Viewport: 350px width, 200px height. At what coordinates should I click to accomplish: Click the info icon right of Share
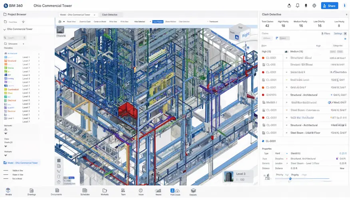point(344,6)
